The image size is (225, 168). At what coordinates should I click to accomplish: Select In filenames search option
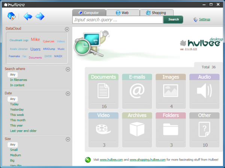pyautogui.click(x=18, y=80)
